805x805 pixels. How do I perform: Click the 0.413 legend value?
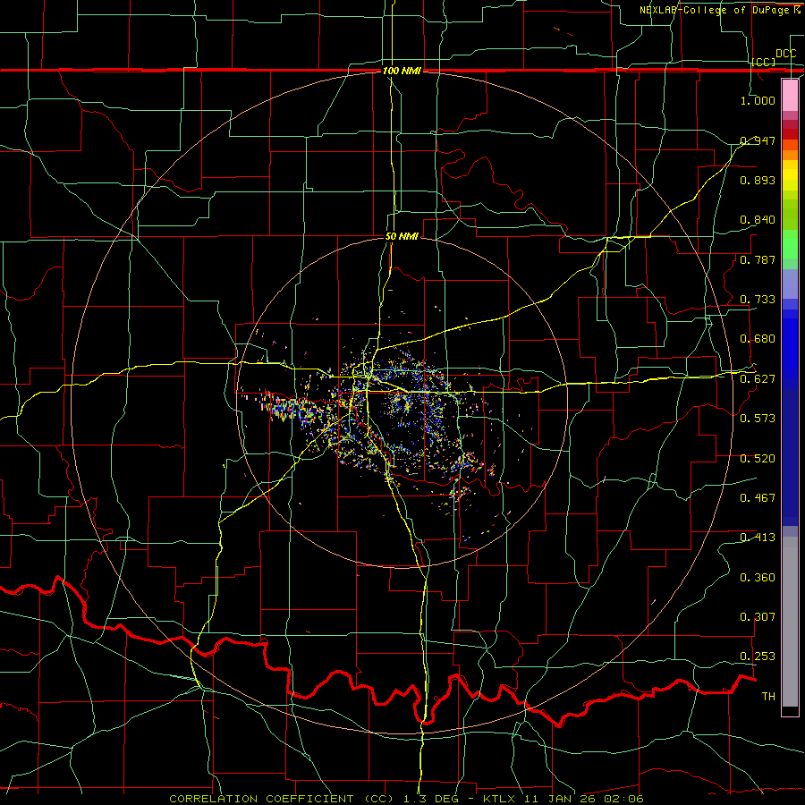click(758, 538)
